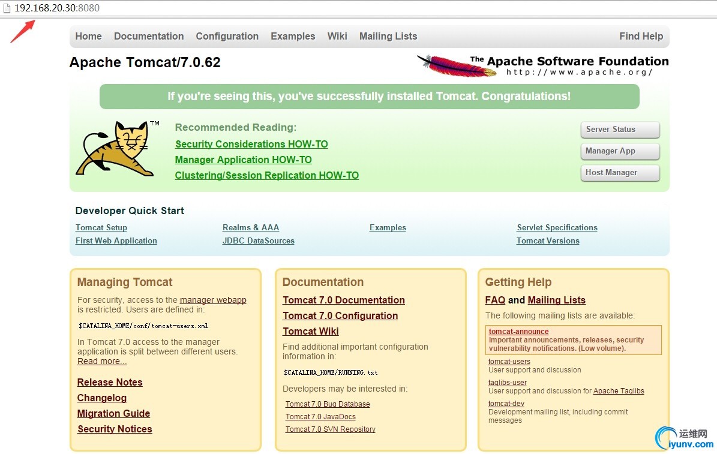Image resolution: width=717 pixels, height=454 pixels.
Task: Click the Getting Help heading
Action: 518,282
